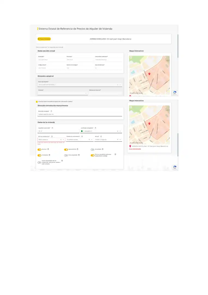Click 'AVENIDA BARCLONA 105 Sant Joan Despí (Barcelona)' header text

tap(110, 39)
